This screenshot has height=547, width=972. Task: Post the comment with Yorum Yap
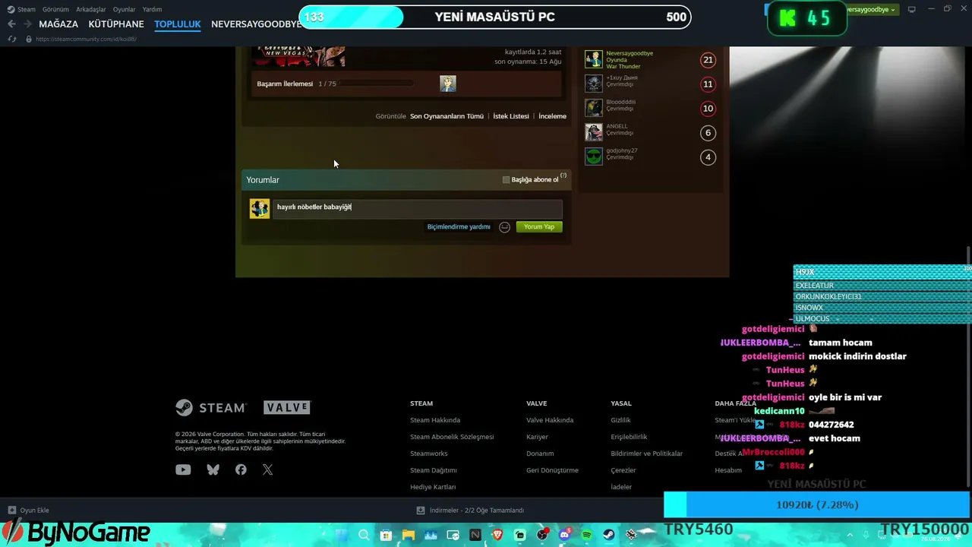539,227
